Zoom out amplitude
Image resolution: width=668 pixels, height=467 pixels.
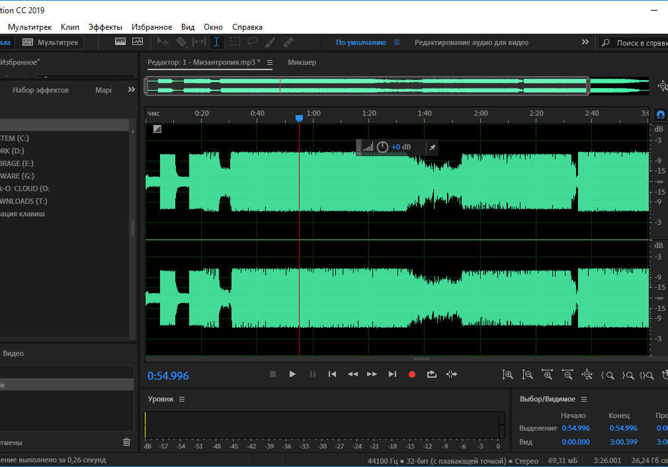pos(527,374)
